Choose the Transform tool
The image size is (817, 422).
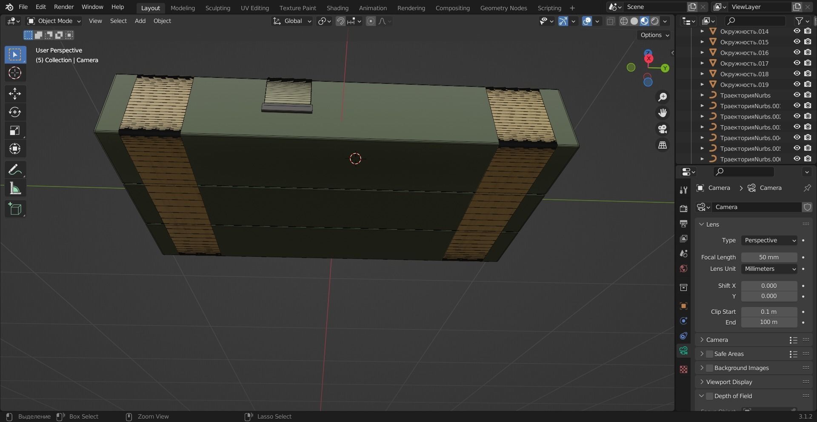(x=15, y=149)
